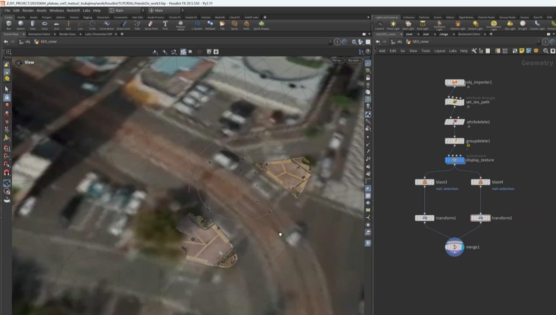The image size is (556, 315).
Task: Select the transform2 node
Action: pyautogui.click(x=481, y=218)
